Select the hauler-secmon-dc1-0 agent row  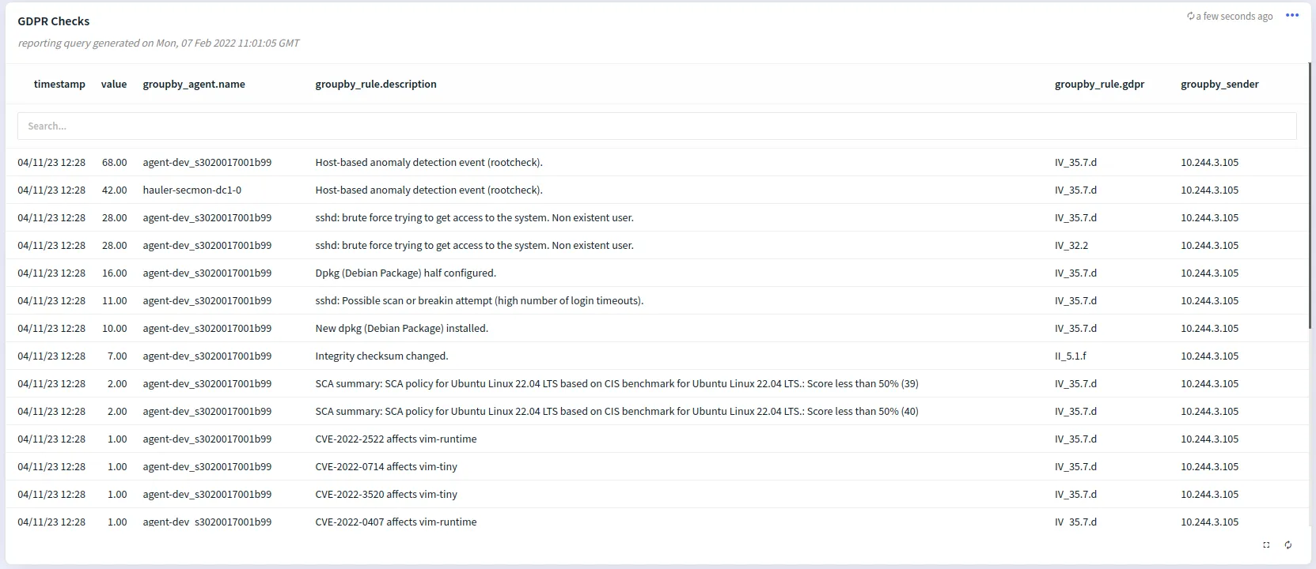click(192, 190)
